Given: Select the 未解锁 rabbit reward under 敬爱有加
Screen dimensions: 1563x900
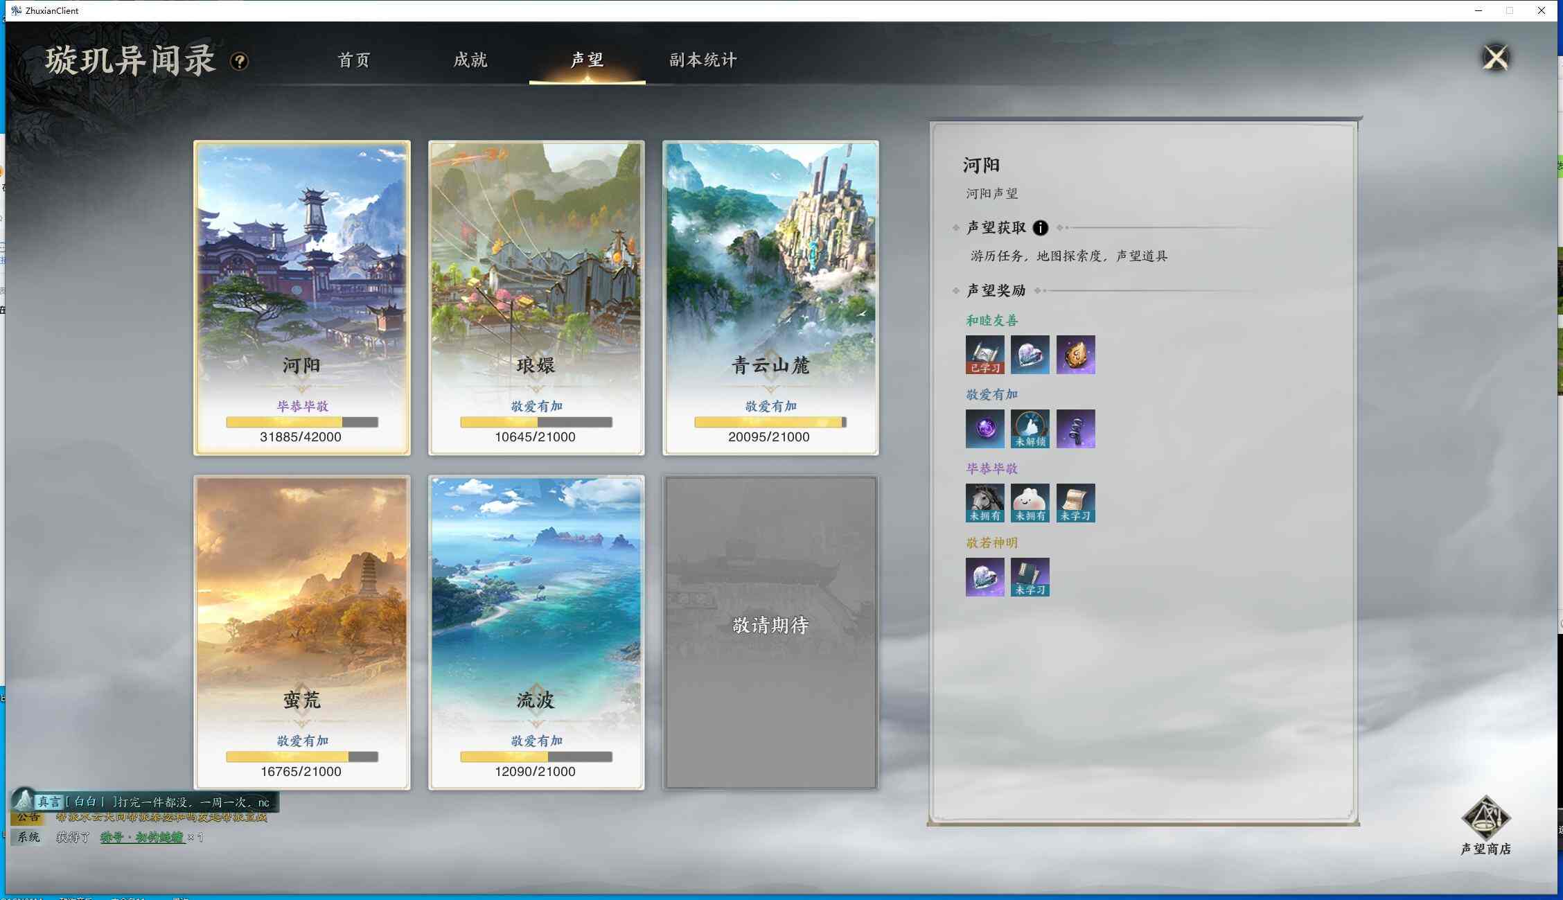Looking at the screenshot, I should (x=1030, y=429).
